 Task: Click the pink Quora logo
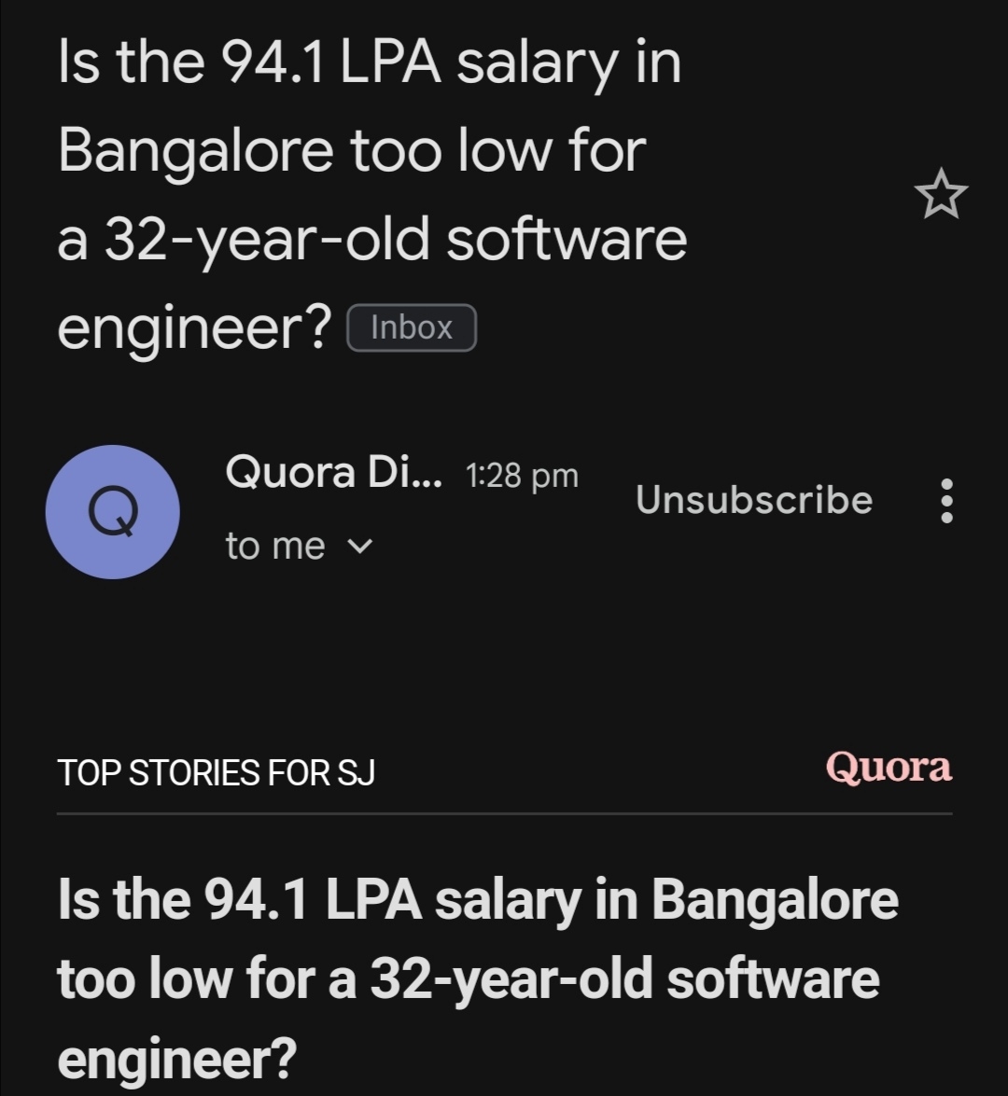point(889,768)
